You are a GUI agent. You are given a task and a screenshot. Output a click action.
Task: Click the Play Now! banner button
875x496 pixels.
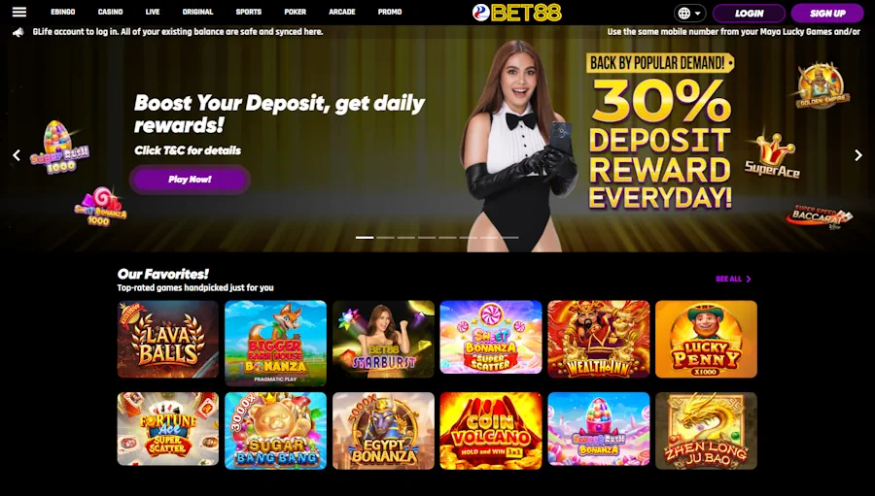tap(190, 180)
